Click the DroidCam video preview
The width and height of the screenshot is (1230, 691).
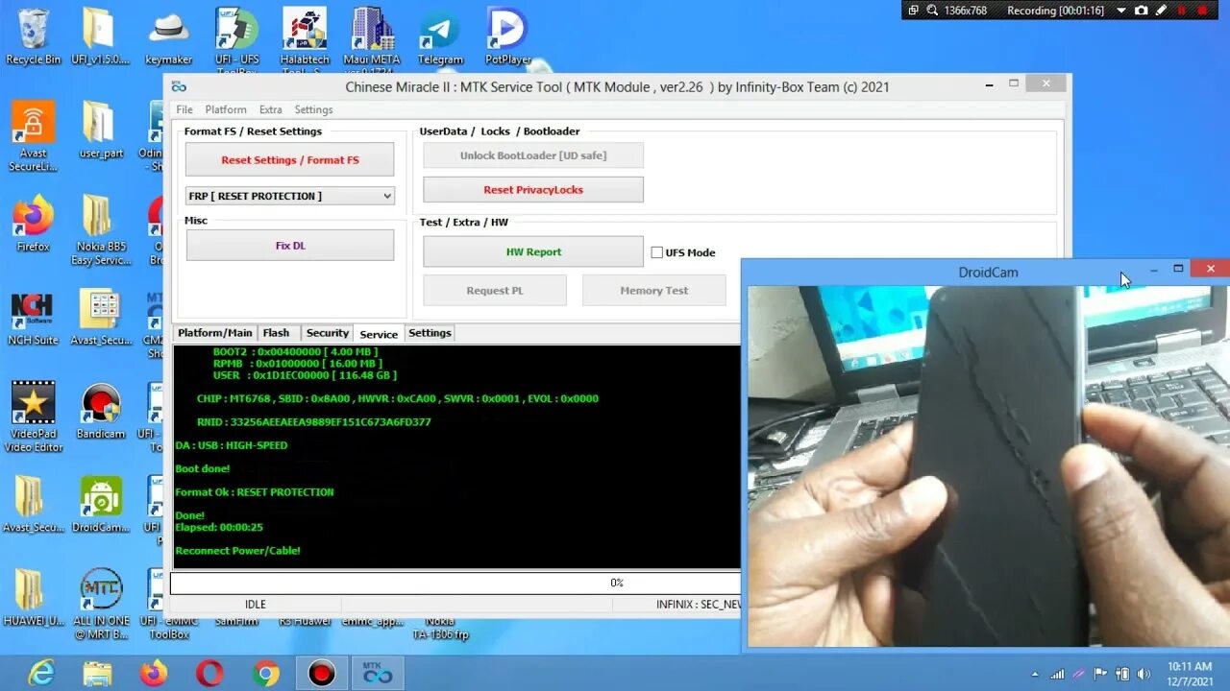tap(988, 465)
